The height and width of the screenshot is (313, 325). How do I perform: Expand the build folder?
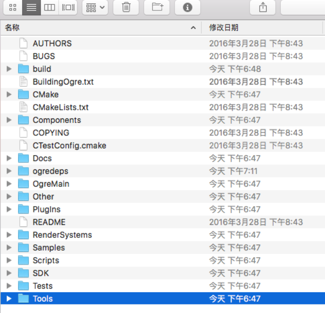(x=9, y=69)
